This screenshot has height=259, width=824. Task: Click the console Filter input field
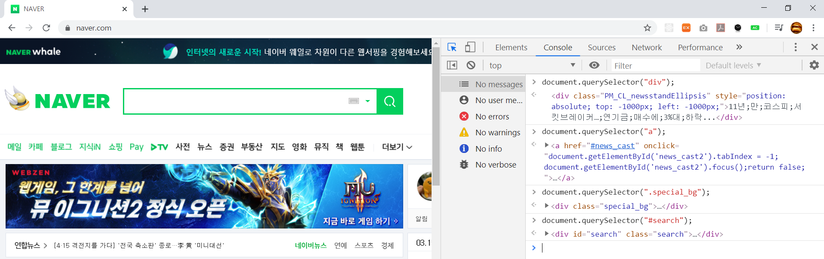point(656,65)
